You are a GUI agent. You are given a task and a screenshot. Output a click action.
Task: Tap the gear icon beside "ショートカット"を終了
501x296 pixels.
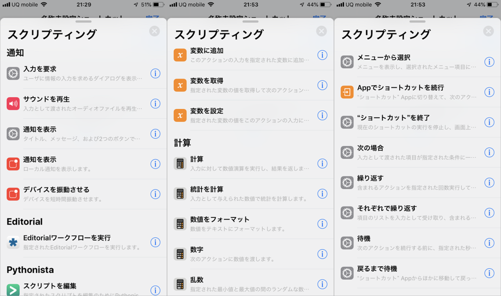pyautogui.click(x=347, y=122)
